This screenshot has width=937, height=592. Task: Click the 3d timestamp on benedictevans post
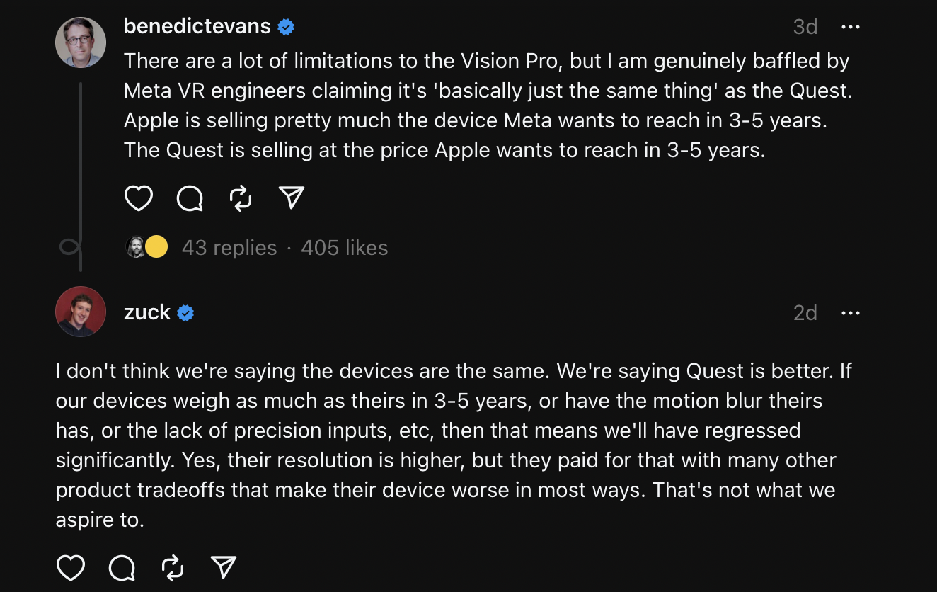805,27
